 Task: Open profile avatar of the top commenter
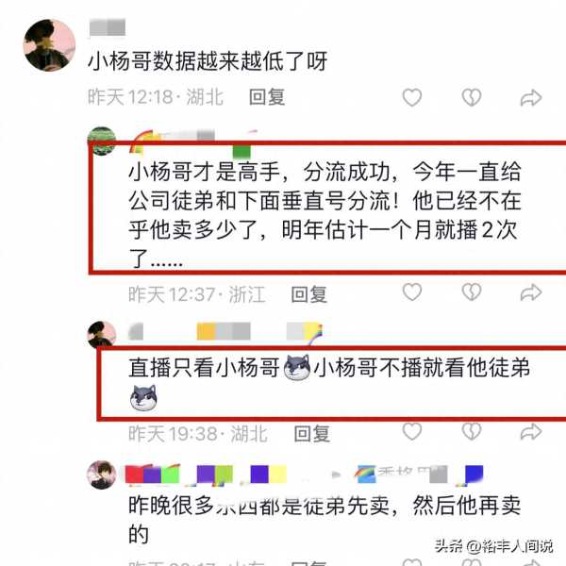49,45
